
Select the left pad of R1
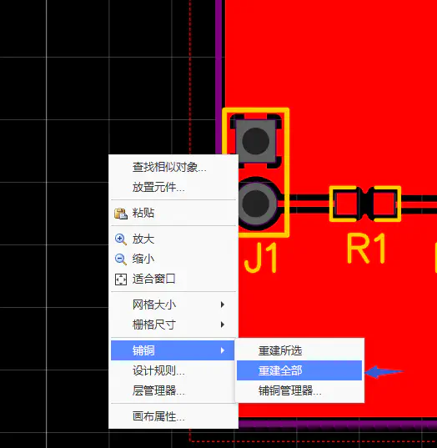click(x=346, y=204)
